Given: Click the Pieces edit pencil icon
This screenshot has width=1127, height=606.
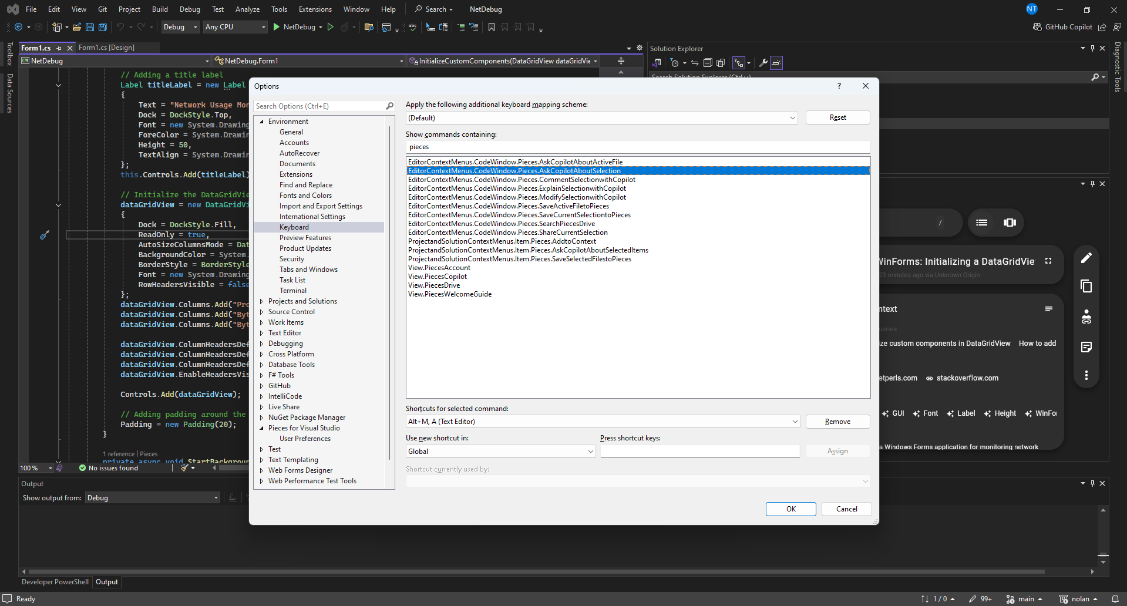Looking at the screenshot, I should [1086, 258].
